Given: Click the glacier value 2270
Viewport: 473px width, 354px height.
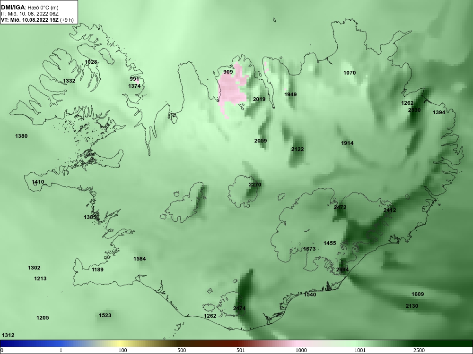Looking at the screenshot, I should coord(255,185).
